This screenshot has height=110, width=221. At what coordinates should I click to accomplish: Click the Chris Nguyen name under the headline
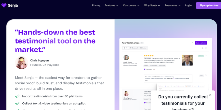[39, 60]
